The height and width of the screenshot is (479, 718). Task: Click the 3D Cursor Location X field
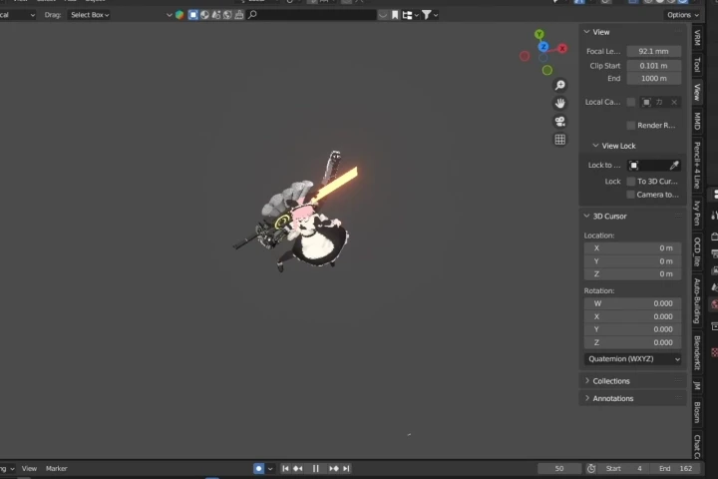633,247
